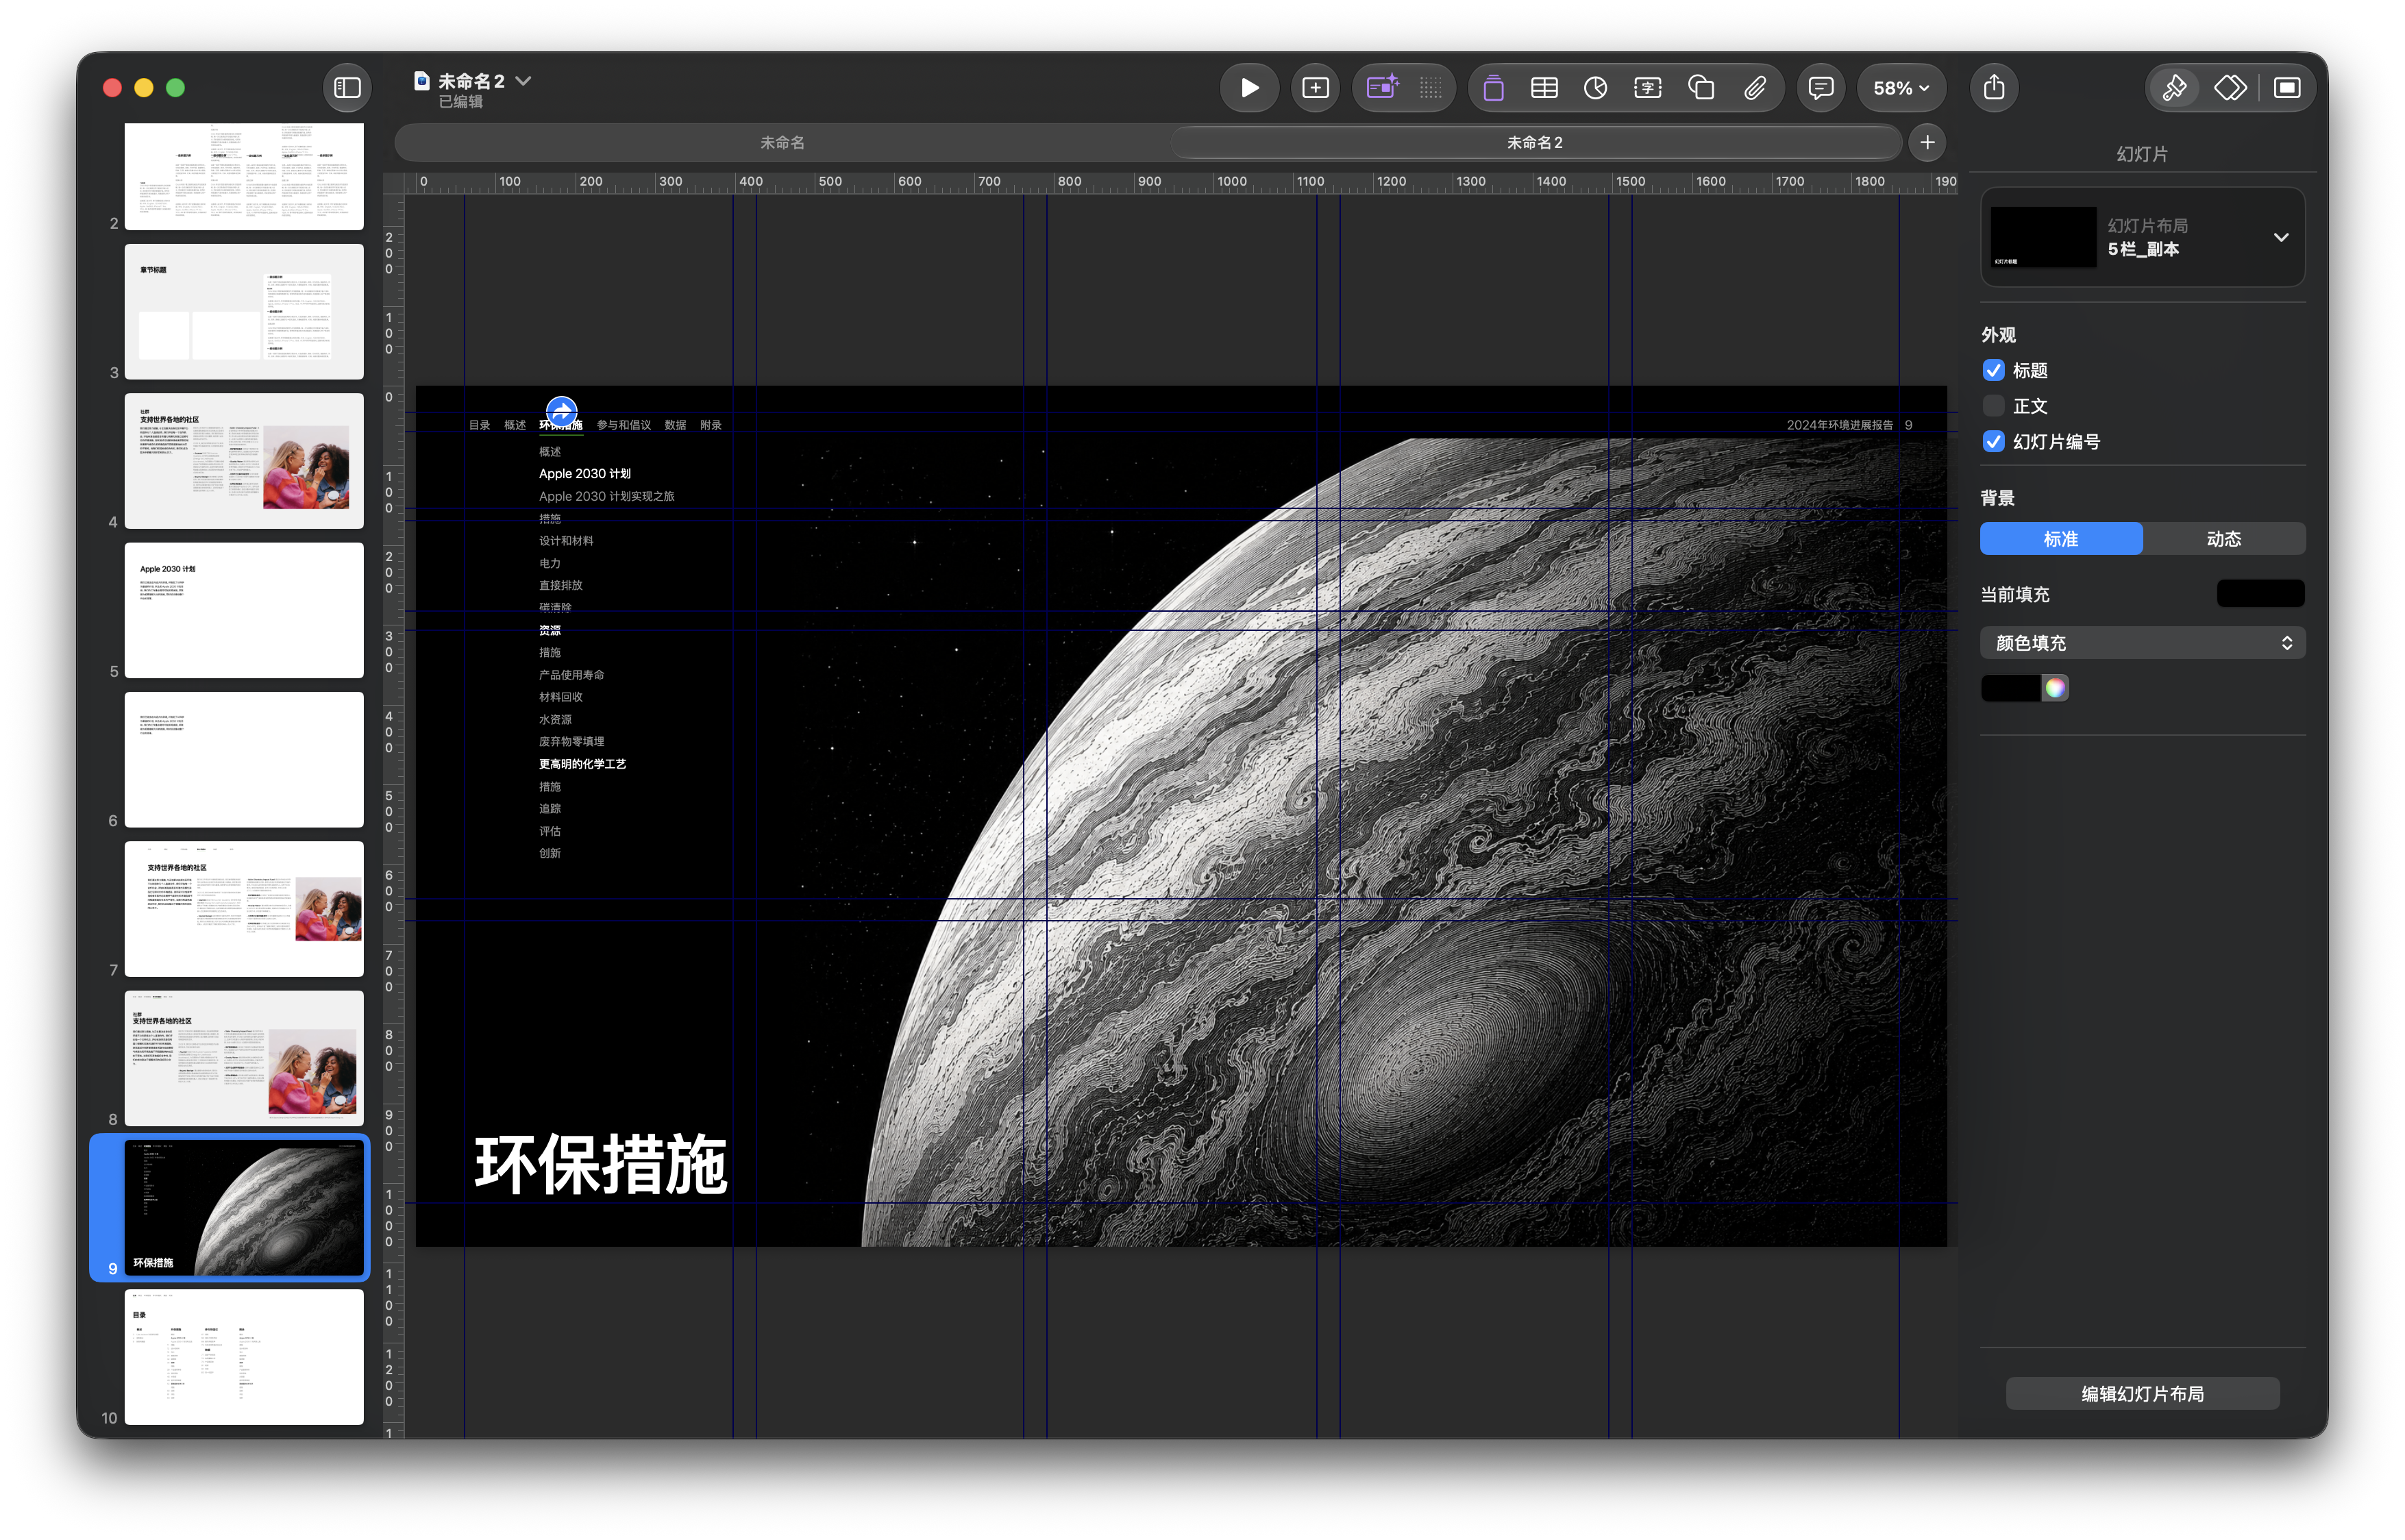Click the 废弃物零填埋 list item
This screenshot has height=1540, width=2405.
(x=572, y=742)
